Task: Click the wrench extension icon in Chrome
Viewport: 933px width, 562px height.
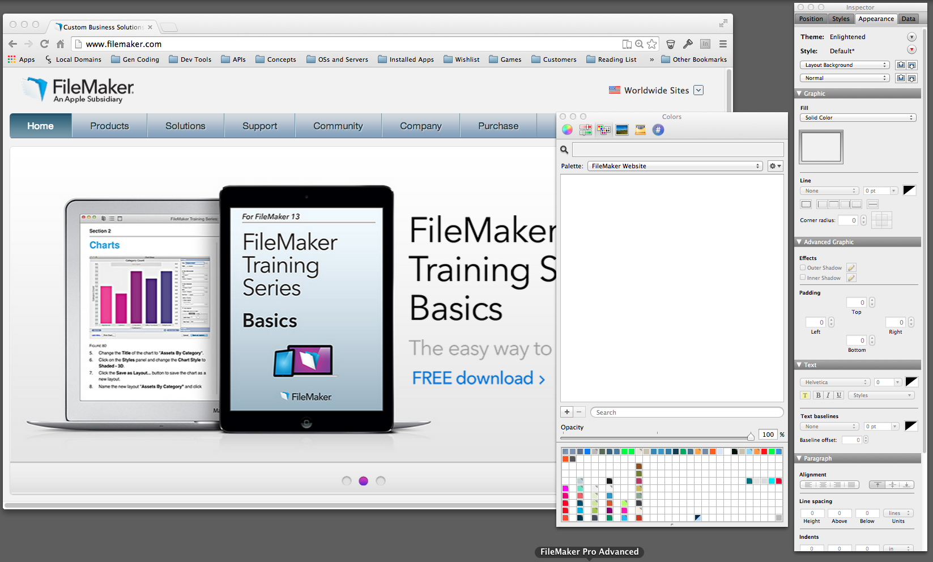Action: point(688,44)
